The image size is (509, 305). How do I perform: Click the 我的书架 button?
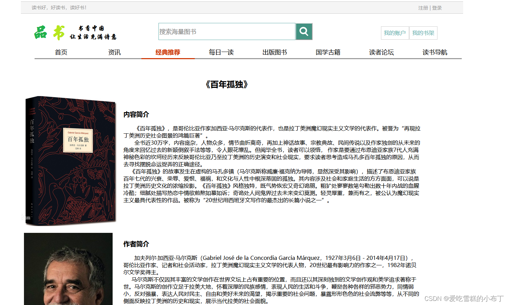click(423, 33)
